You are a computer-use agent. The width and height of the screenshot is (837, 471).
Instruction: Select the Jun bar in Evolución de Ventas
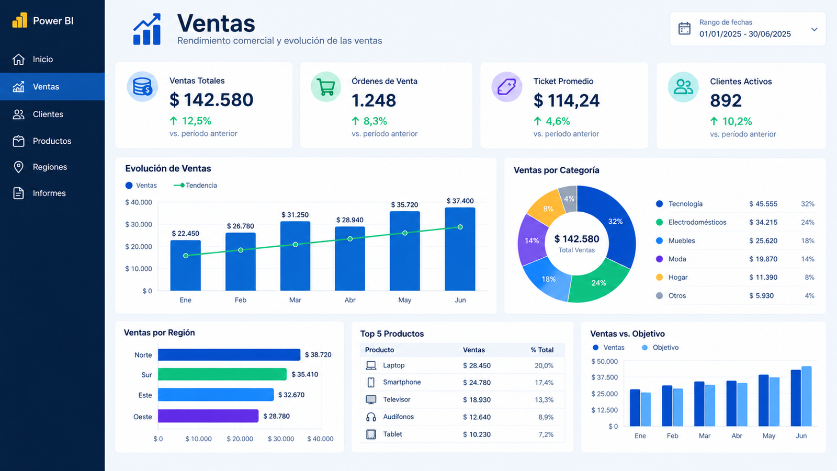pos(460,249)
